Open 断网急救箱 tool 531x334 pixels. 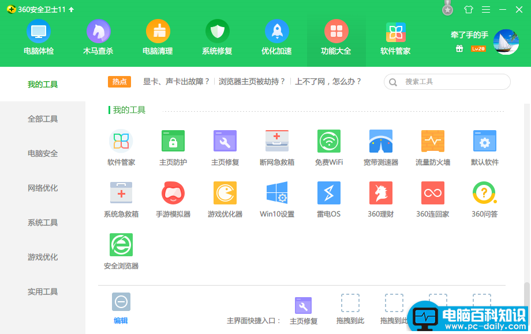tap(277, 147)
